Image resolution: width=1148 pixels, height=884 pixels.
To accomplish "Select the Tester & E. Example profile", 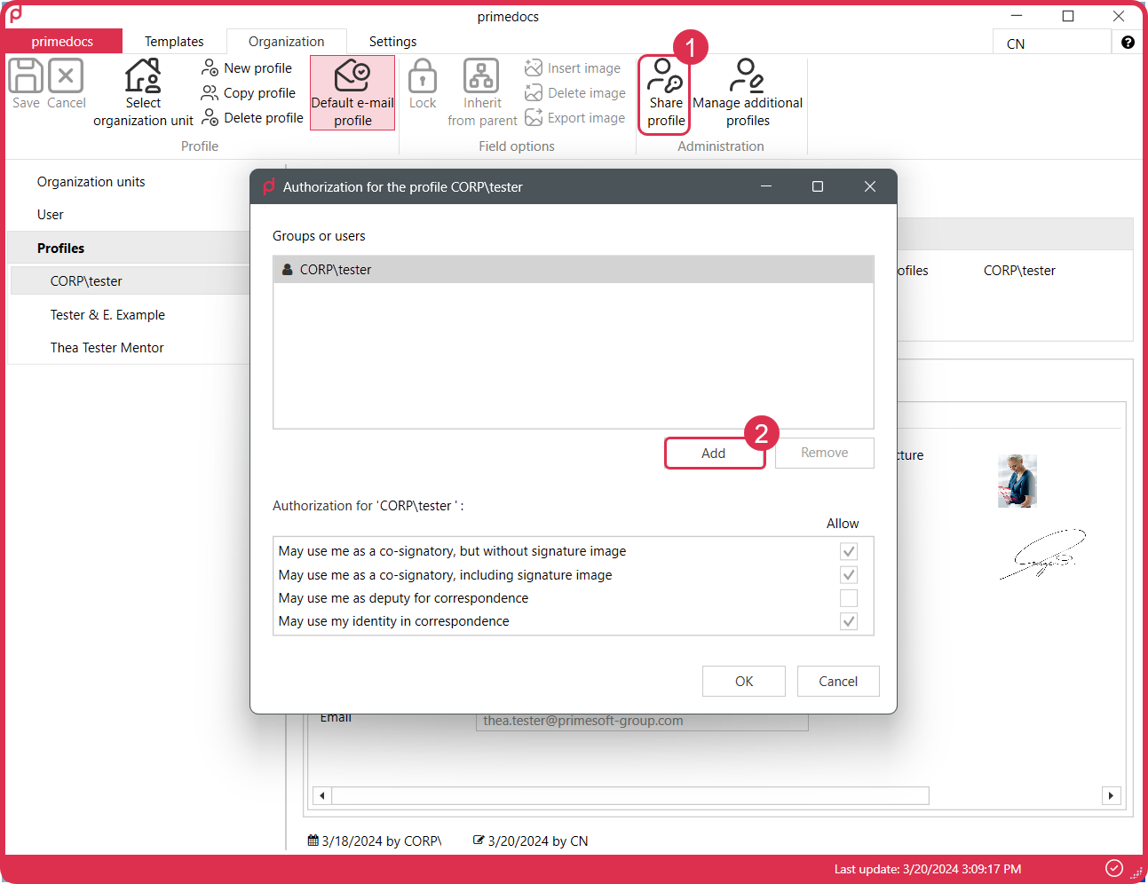I will tap(107, 315).
